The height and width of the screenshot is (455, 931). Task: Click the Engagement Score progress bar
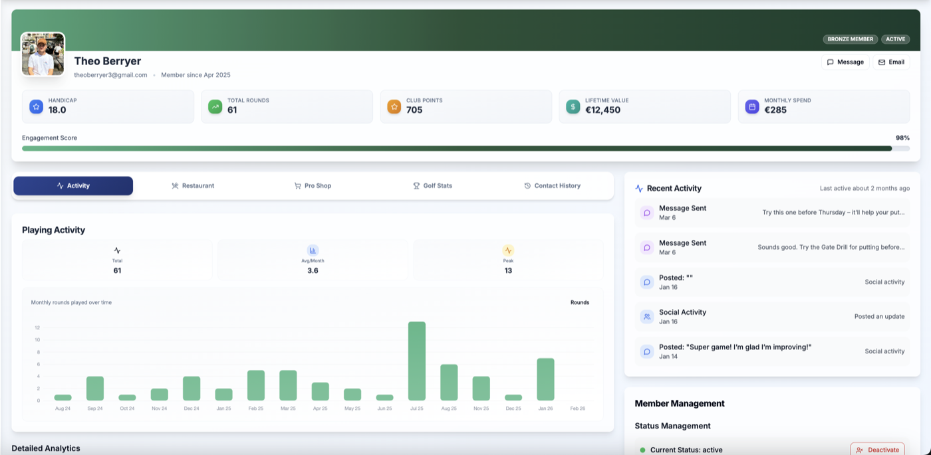tap(465, 149)
